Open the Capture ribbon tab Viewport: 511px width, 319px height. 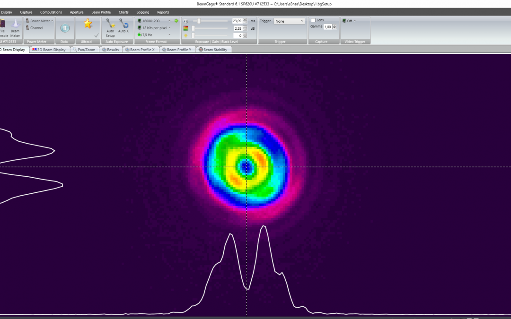26,12
